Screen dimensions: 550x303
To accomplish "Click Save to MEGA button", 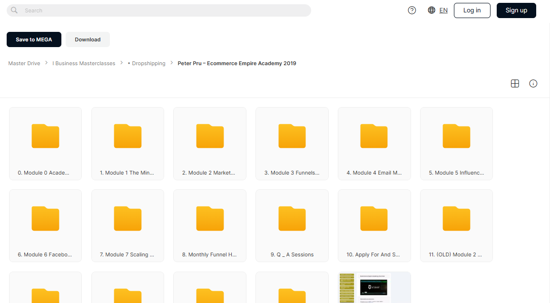I will coord(34,39).
